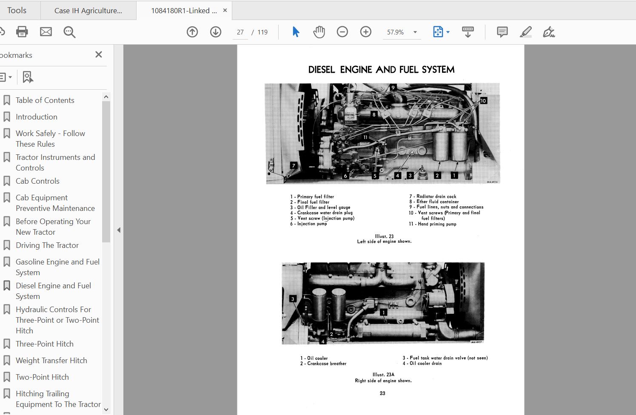
Task: Open the Sign document pen tool
Action: [x=549, y=32]
